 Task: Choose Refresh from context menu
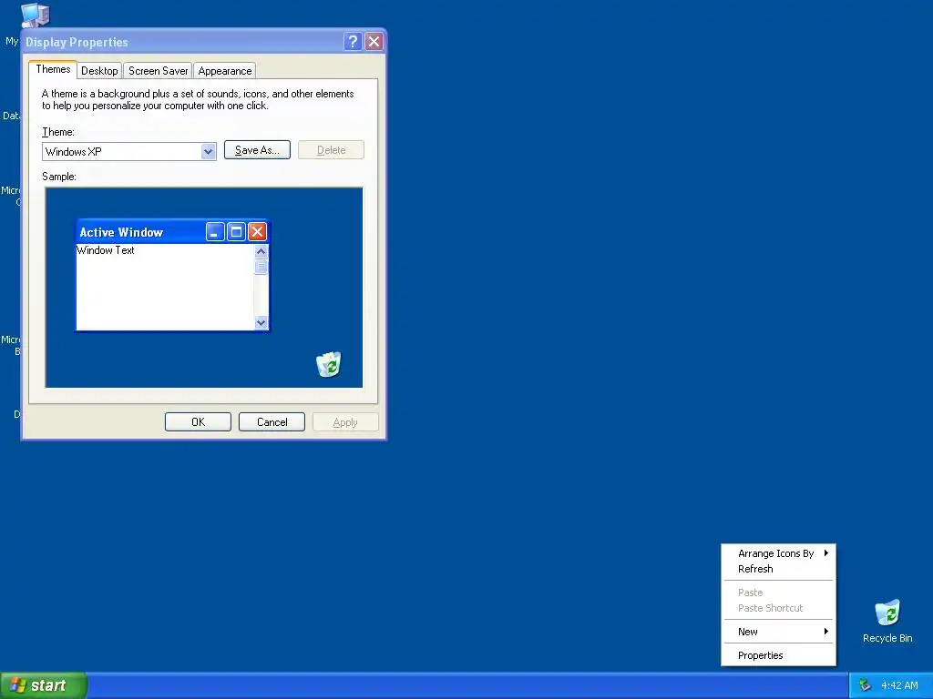778,569
